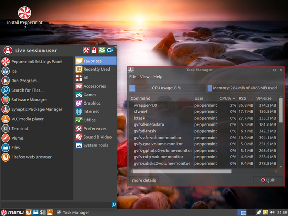Click the Memory usage progress bar

pos(245,88)
